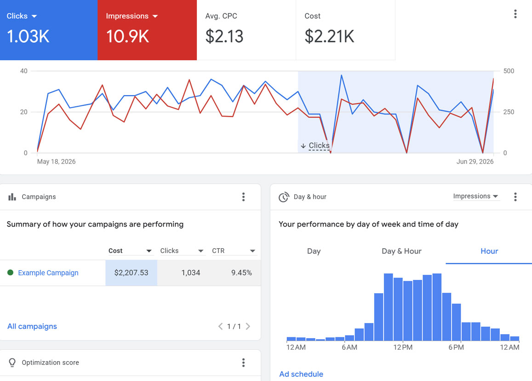Change the CTR column metric dropdown
This screenshot has height=381, width=532.
pyautogui.click(x=234, y=251)
